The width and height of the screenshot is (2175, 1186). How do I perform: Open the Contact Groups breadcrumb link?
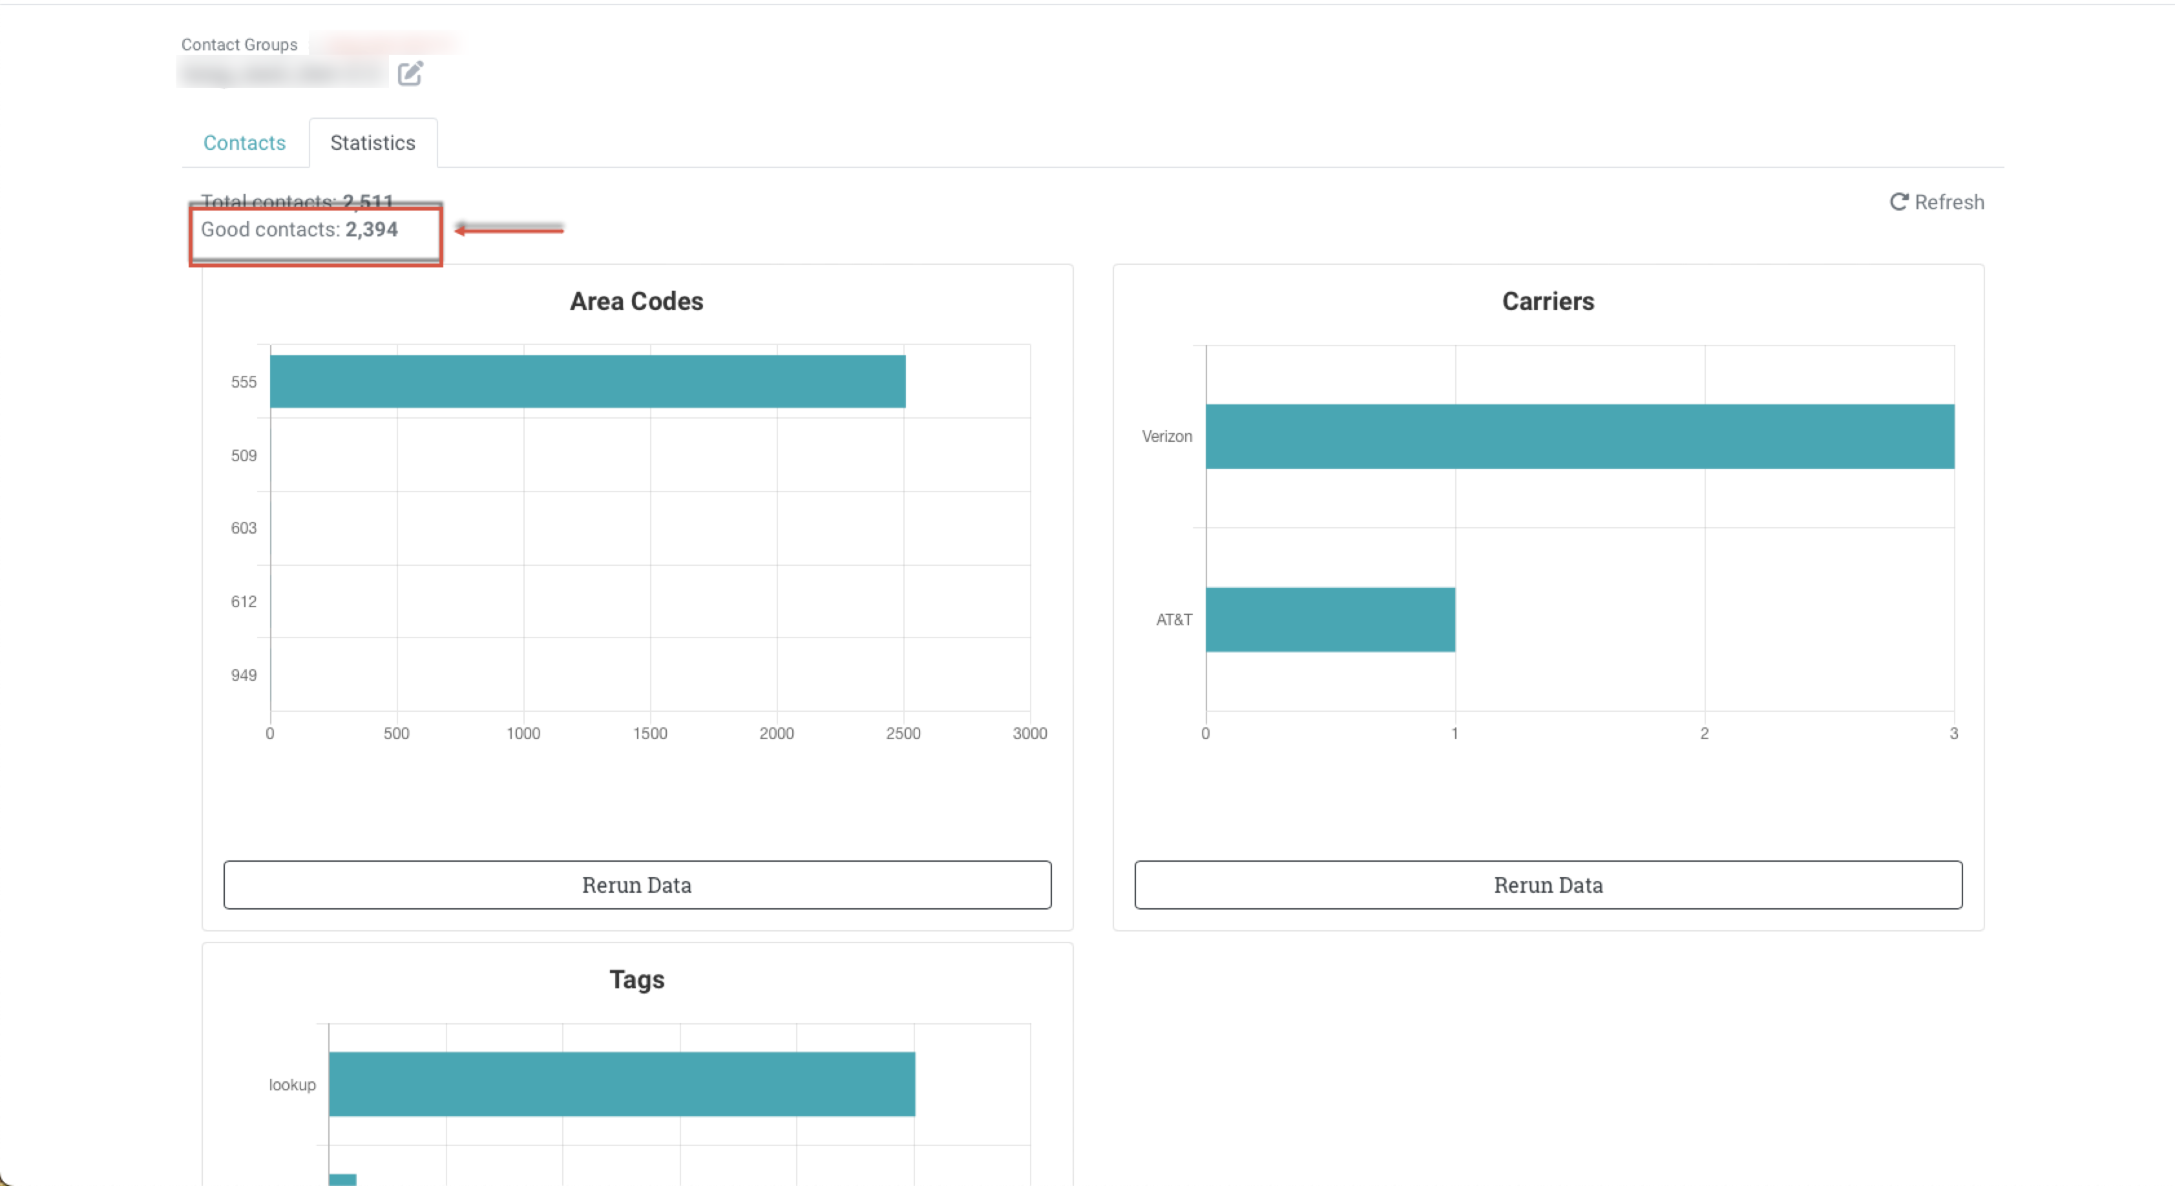click(x=239, y=45)
